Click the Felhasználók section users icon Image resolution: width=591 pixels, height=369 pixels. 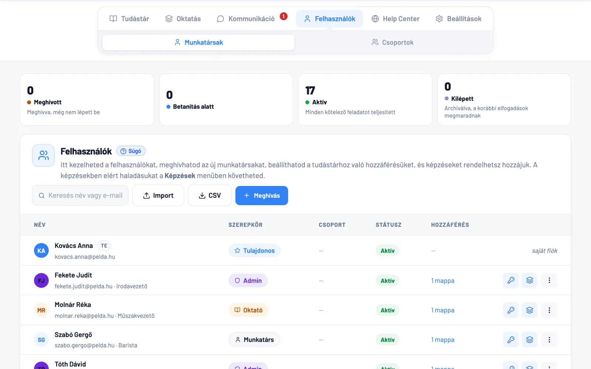click(43, 155)
